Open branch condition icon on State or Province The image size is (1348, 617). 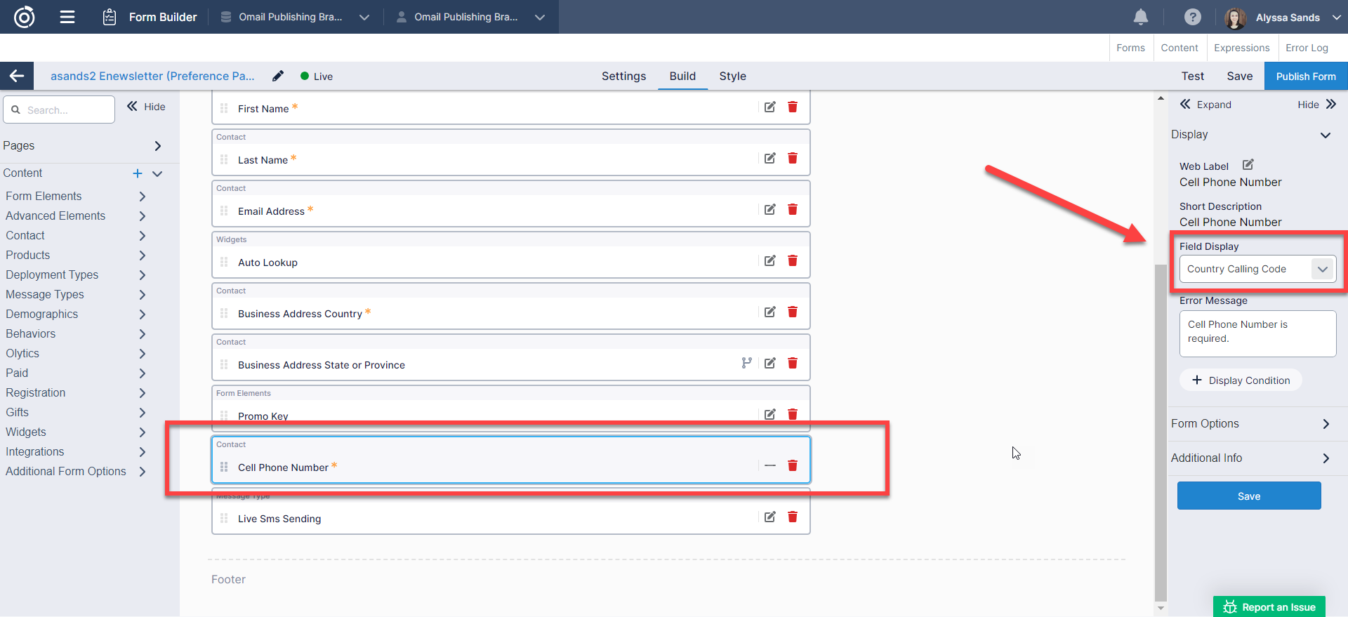(x=746, y=363)
